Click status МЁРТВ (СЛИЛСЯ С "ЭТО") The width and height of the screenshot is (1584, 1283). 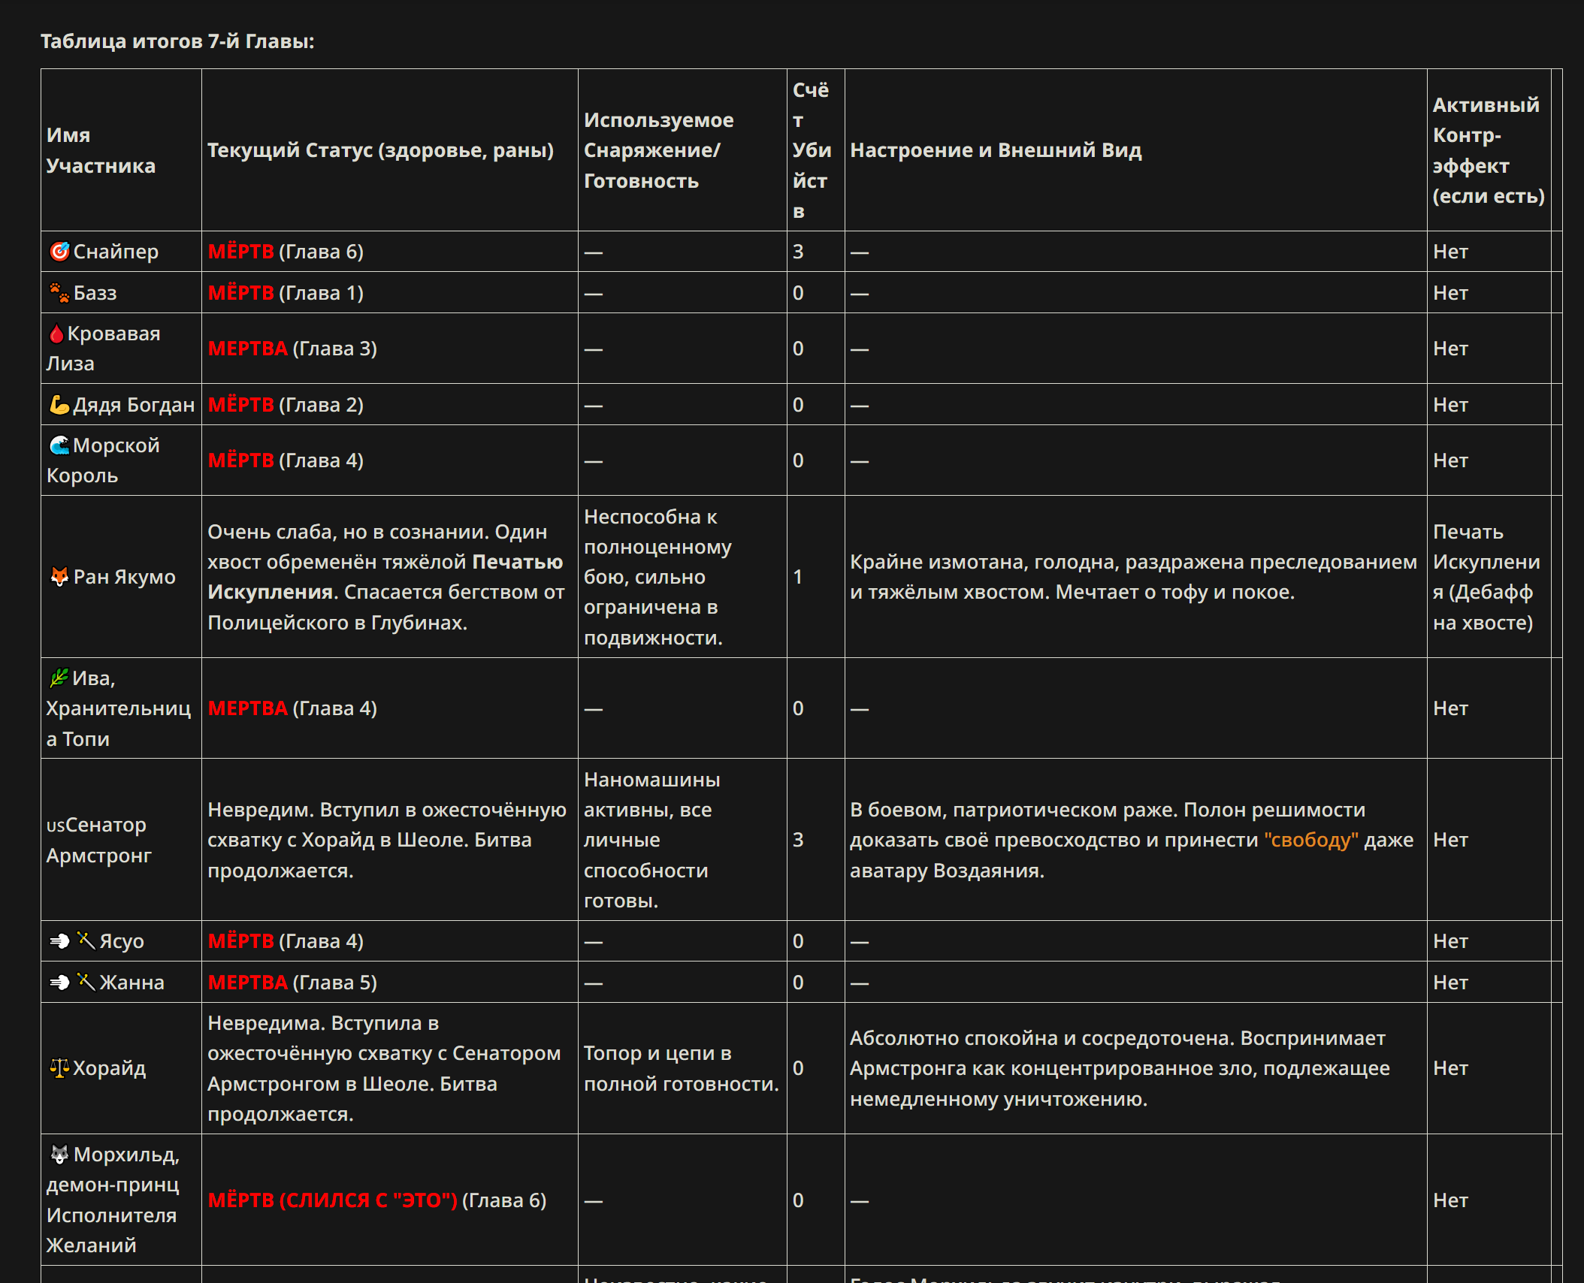tap(332, 1200)
